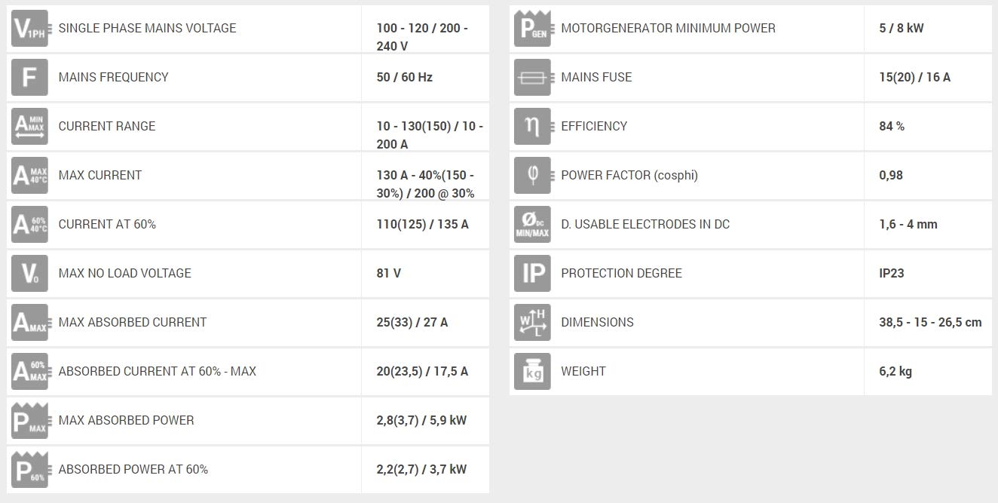
Task: Click the current range min-max icon
Action: (30, 127)
